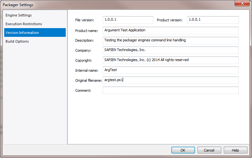Confirm settings with the OK button
Viewport: 252px width, 158px height.
point(183,150)
